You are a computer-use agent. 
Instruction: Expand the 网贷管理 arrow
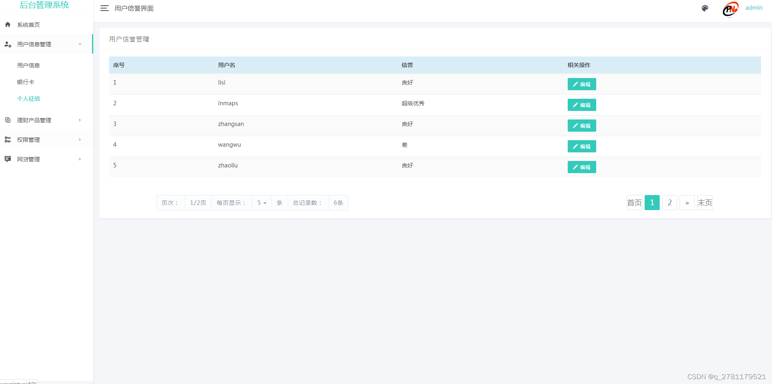[x=80, y=159]
